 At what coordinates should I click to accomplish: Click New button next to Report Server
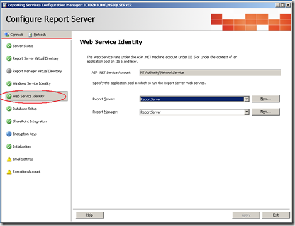(265, 99)
